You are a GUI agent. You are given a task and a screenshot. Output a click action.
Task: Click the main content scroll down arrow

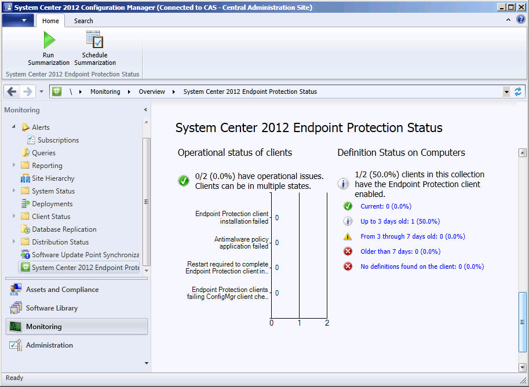(x=522, y=367)
